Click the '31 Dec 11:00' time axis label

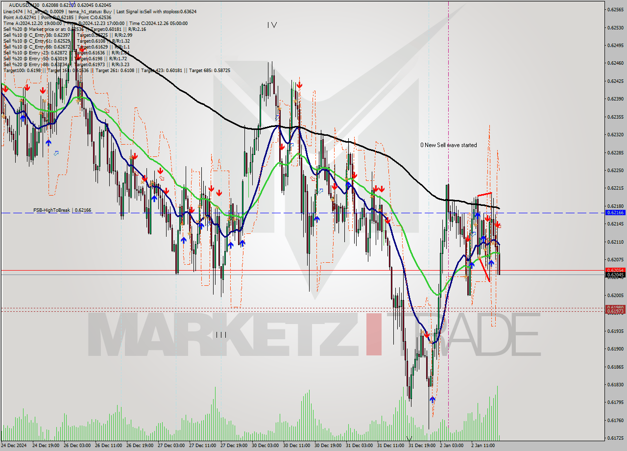pos(391,446)
